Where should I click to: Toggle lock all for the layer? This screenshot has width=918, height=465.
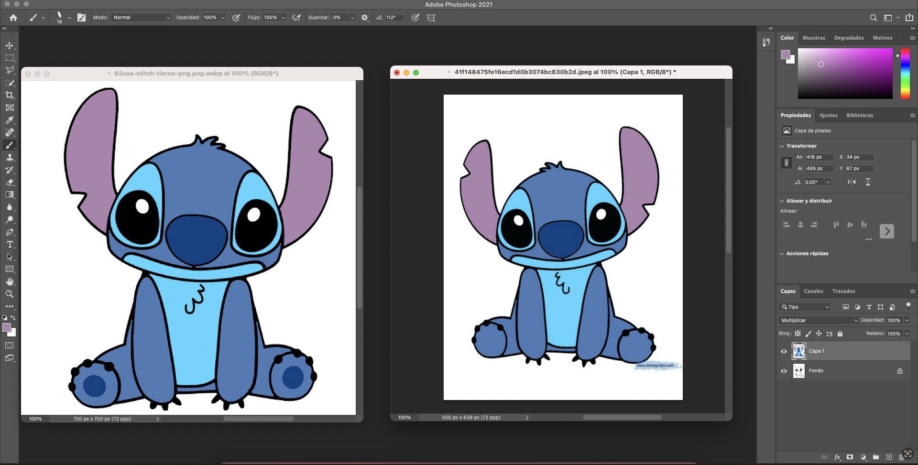[840, 334]
